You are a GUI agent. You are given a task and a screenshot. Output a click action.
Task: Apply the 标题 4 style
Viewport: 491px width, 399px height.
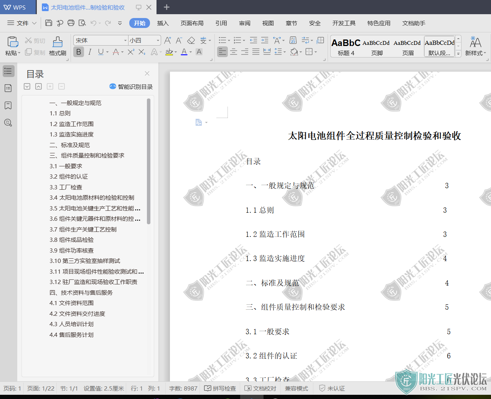[x=346, y=47]
